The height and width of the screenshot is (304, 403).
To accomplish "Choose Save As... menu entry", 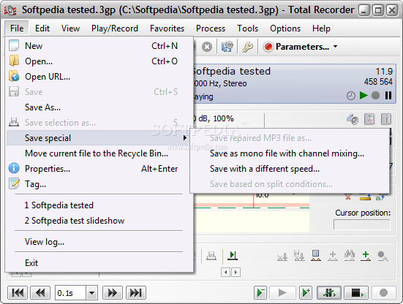I will [x=99, y=107].
